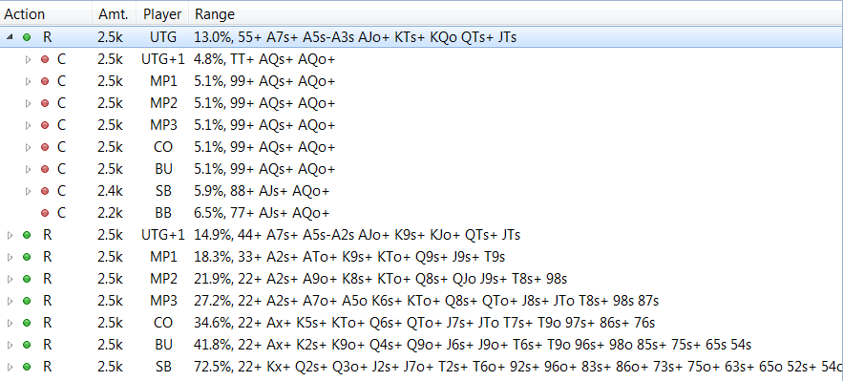Select range starting '18.3%, 33+ A2s+'
Image resolution: width=843 pixels, height=381 pixels.
(349, 258)
